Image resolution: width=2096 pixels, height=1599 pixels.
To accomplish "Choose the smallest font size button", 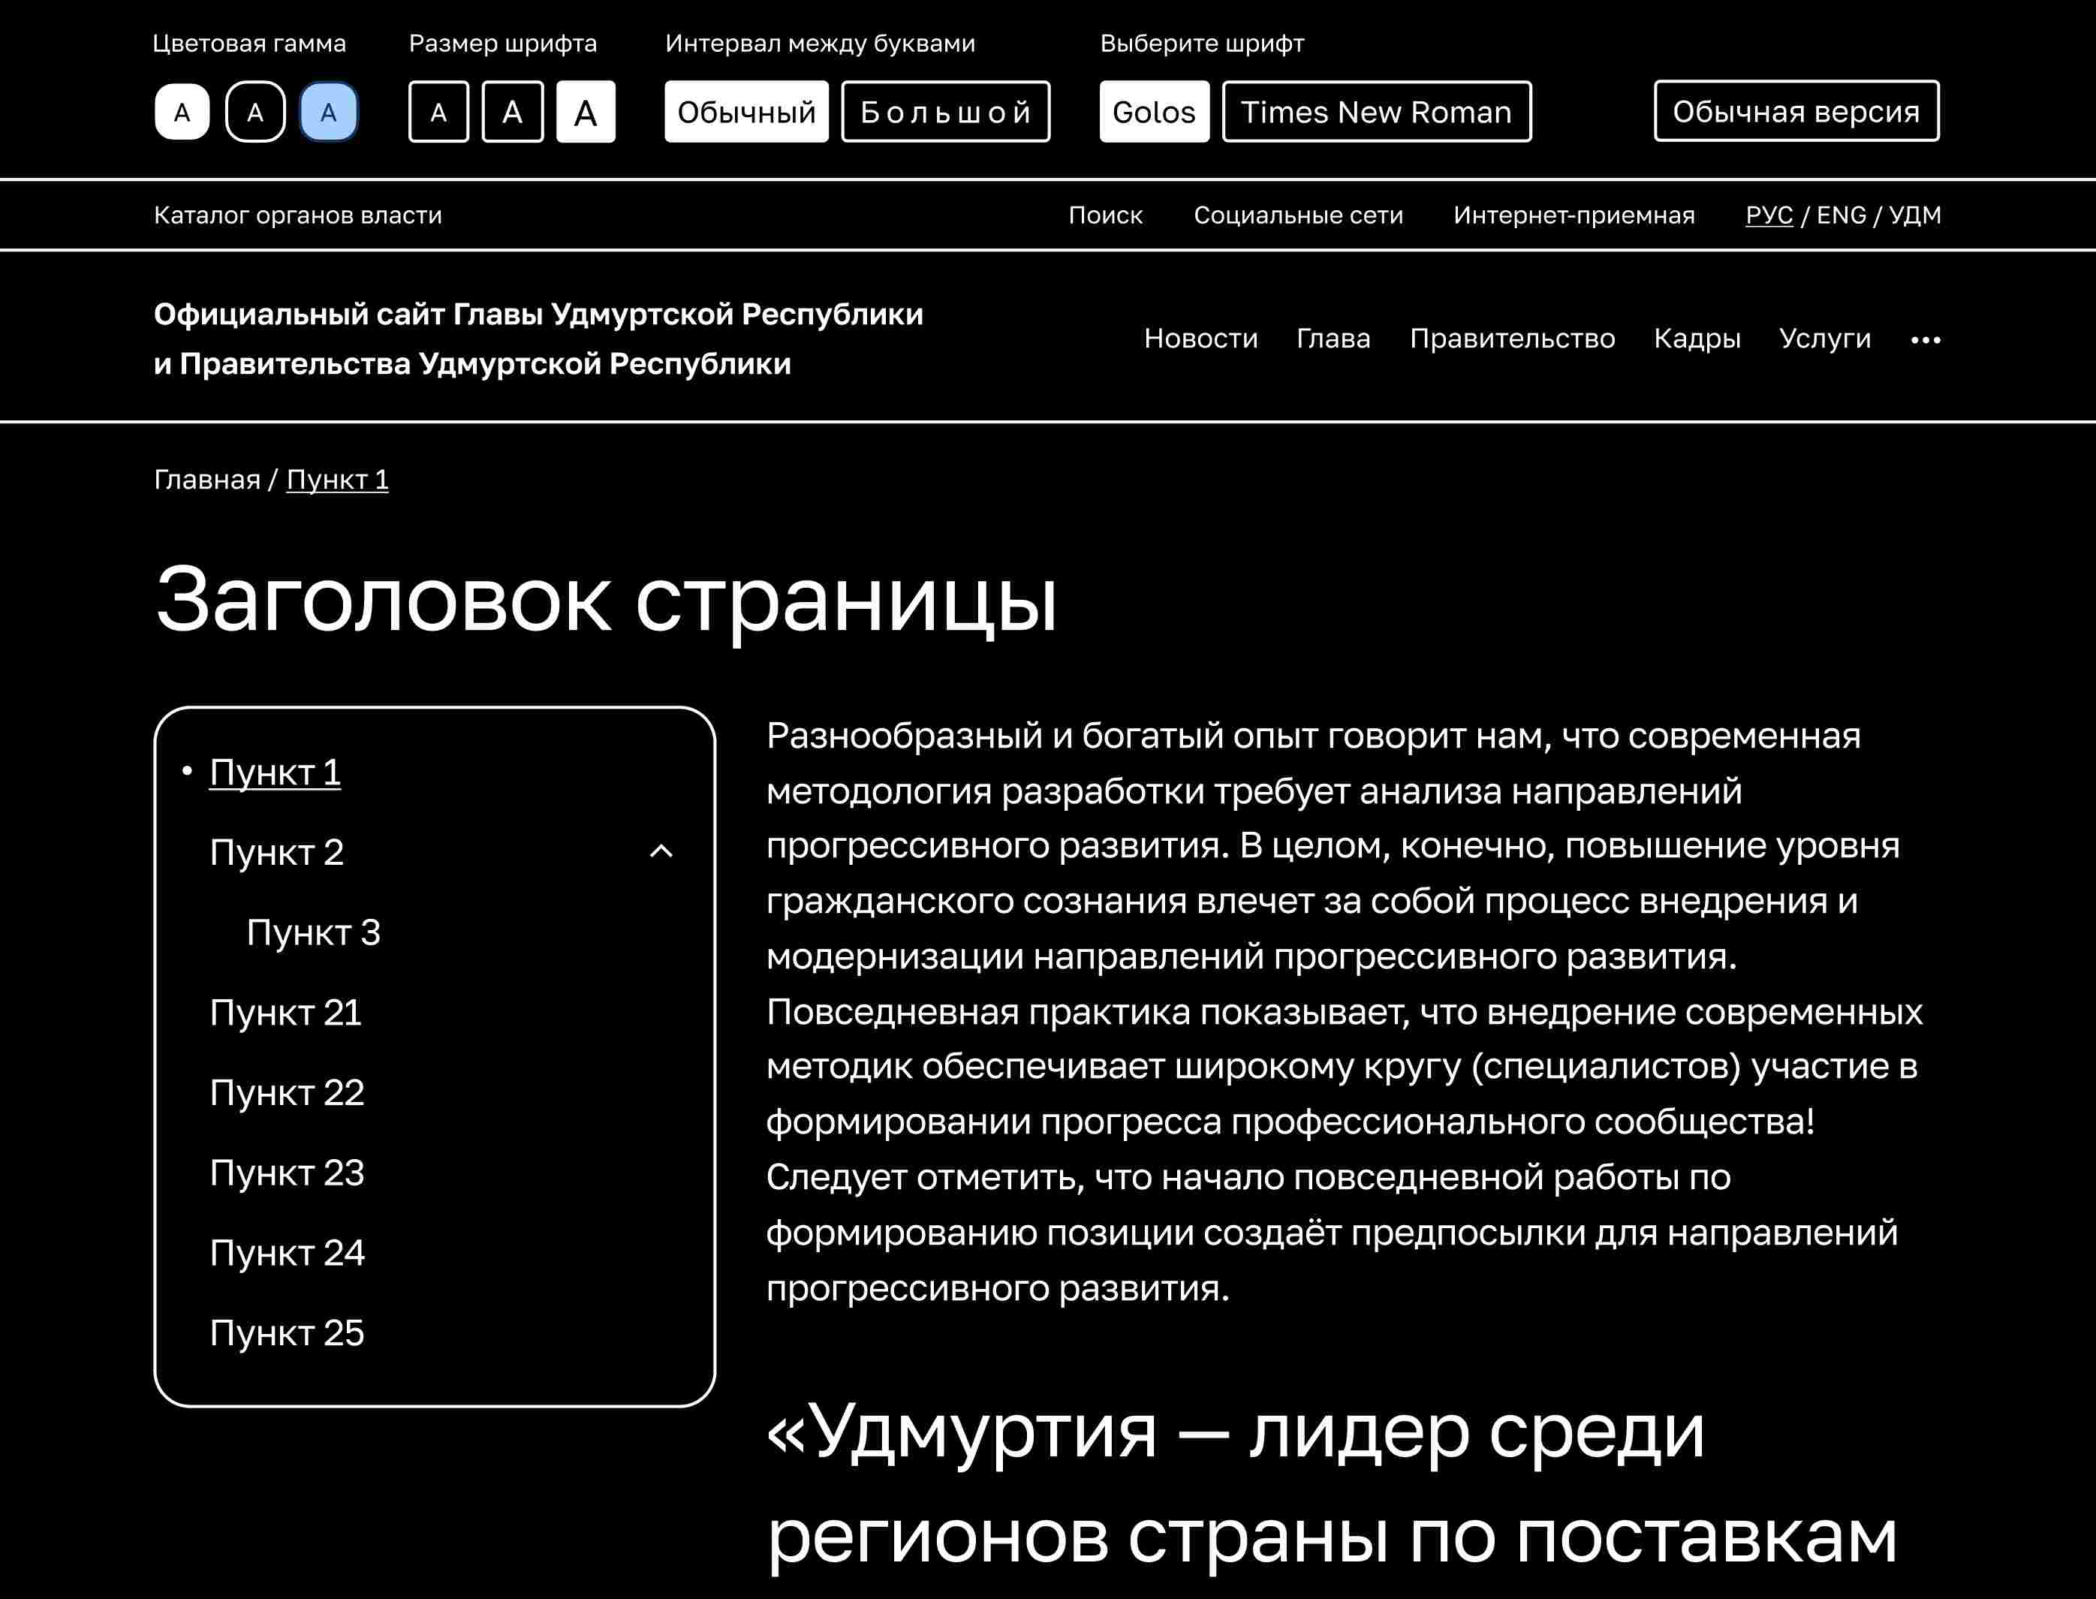I will click(x=438, y=113).
